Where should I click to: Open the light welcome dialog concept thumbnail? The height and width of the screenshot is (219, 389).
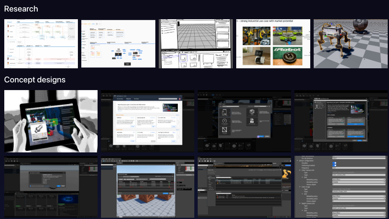click(148, 121)
